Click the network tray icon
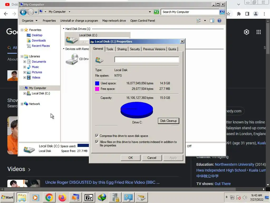 [x=232, y=197]
